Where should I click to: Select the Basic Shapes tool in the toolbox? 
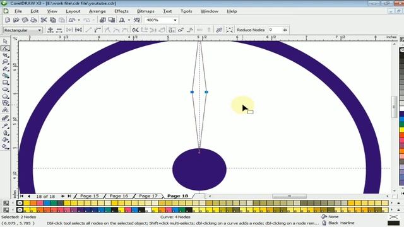point(5,103)
